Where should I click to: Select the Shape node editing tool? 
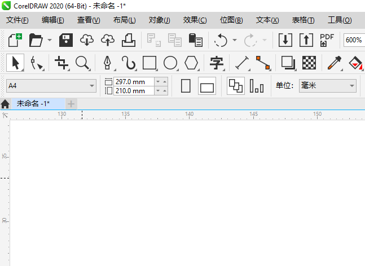[37, 63]
